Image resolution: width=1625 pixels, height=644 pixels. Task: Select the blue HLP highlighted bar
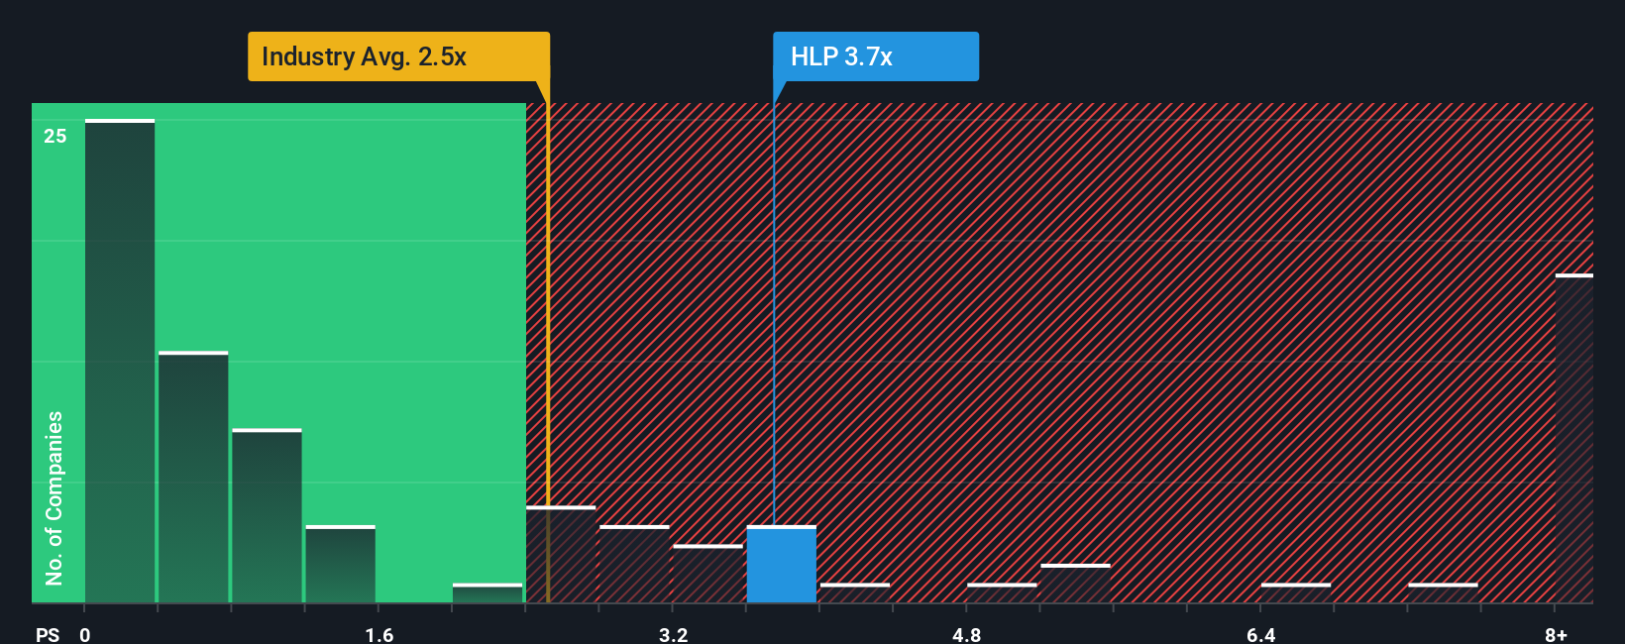(x=781, y=564)
